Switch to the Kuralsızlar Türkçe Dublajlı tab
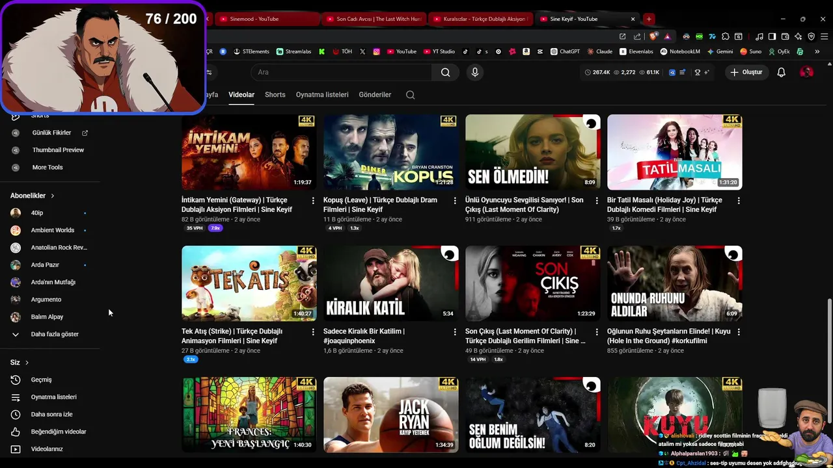Screen dimensions: 833x468 (x=480, y=19)
